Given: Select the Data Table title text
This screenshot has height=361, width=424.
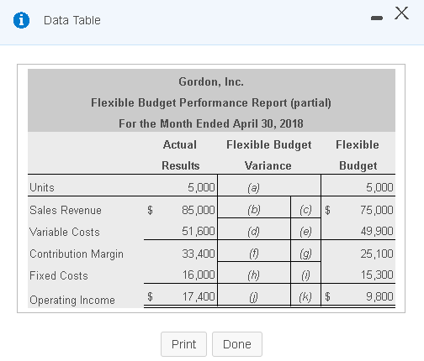Looking at the screenshot, I should coord(72,20).
